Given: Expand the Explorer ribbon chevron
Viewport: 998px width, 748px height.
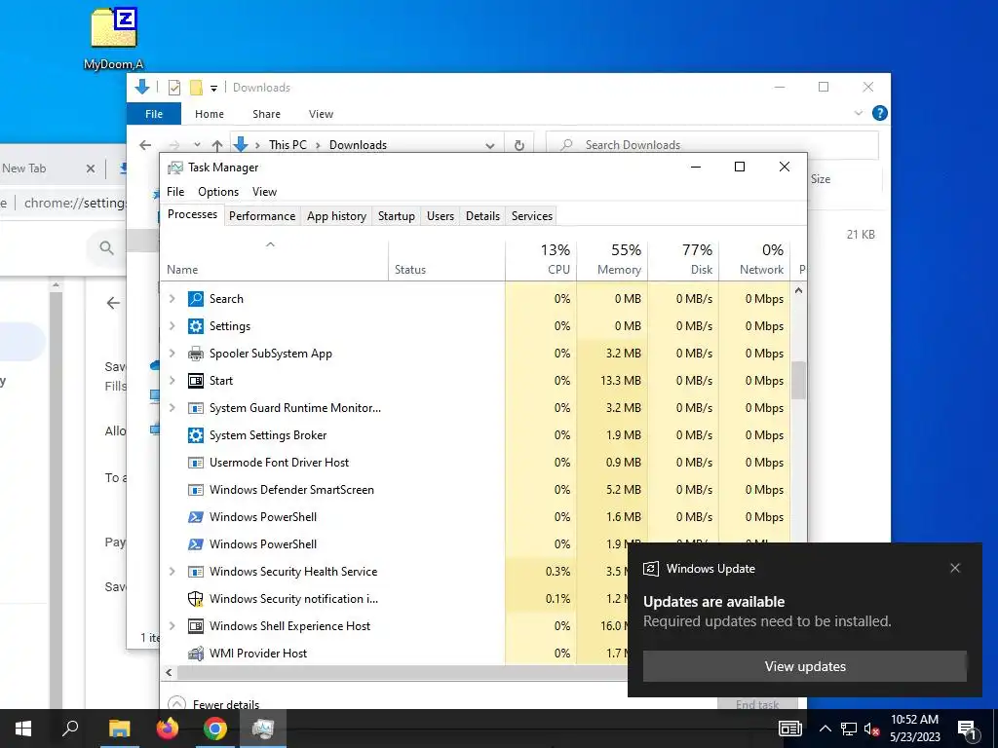Looking at the screenshot, I should click(x=858, y=113).
